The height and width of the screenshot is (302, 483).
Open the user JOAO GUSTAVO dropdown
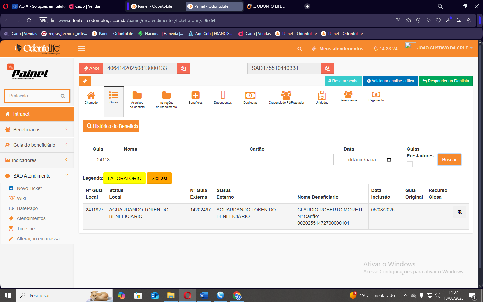tap(443, 48)
